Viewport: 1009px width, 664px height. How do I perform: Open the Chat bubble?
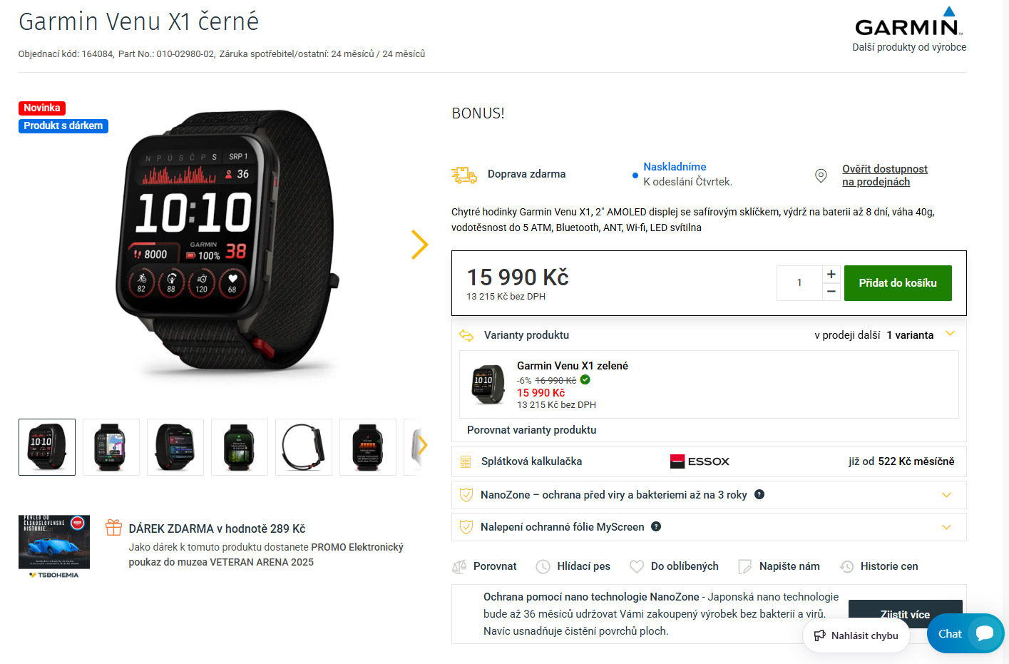click(966, 633)
